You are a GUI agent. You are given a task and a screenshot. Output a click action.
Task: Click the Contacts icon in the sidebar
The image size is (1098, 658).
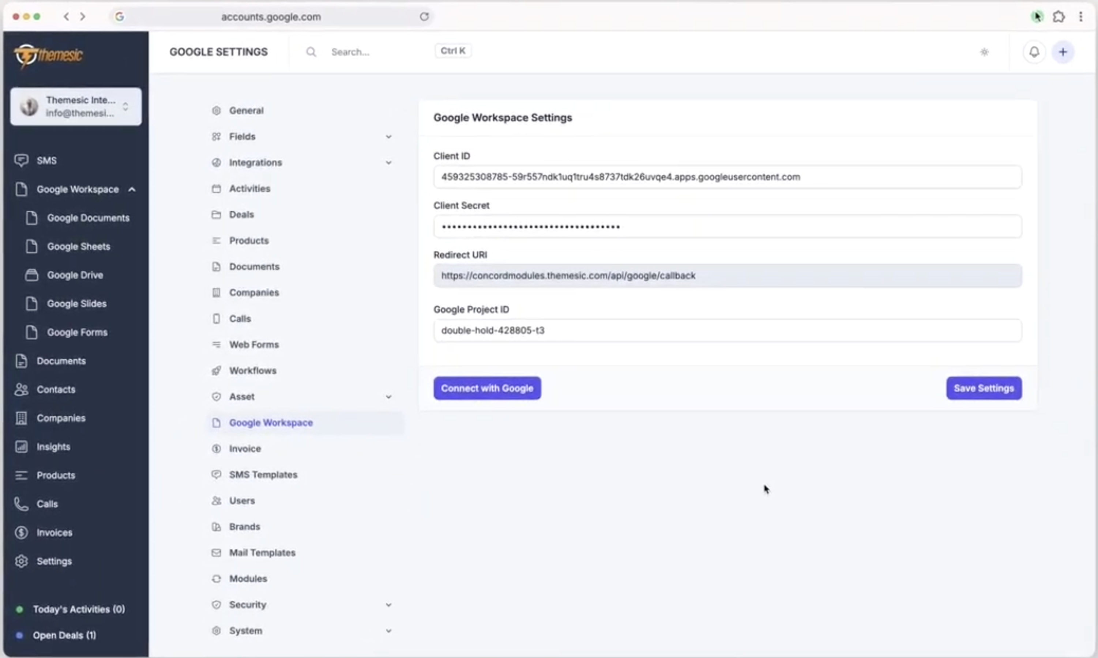[21, 390]
